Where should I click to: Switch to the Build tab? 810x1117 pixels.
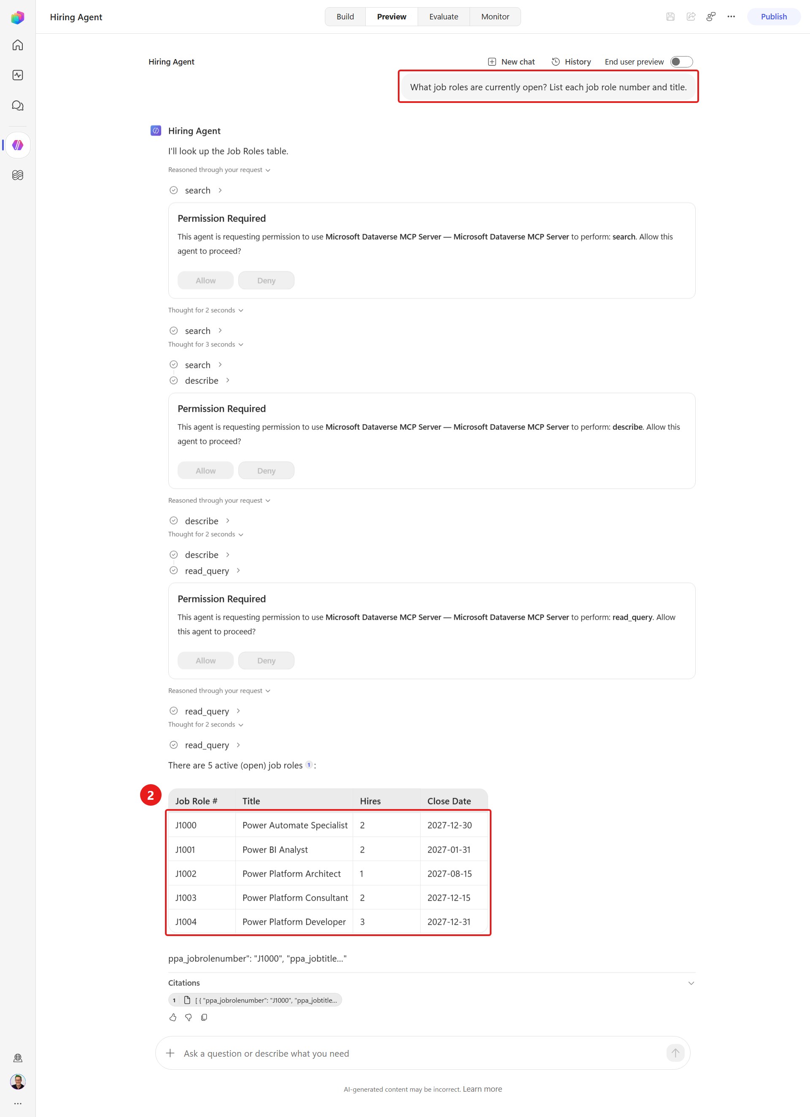(345, 17)
